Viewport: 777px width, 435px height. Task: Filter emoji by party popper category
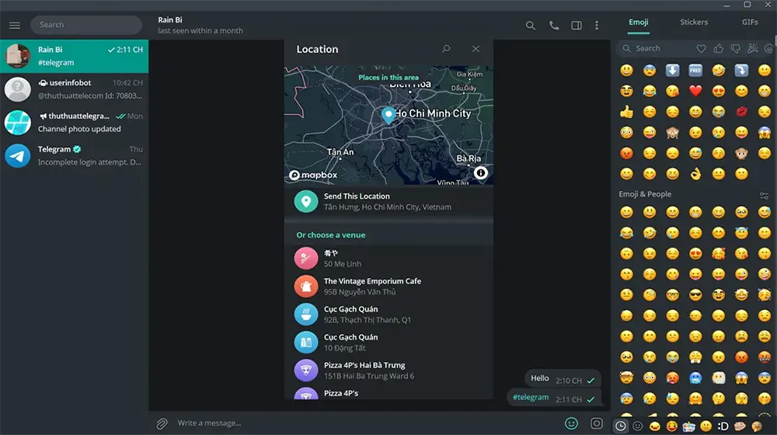click(x=753, y=49)
